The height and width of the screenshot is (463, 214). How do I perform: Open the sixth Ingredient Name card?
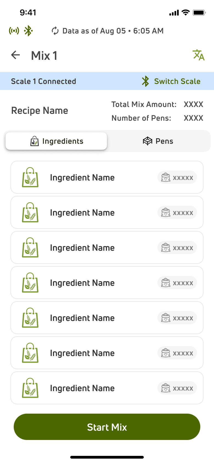coord(82,353)
